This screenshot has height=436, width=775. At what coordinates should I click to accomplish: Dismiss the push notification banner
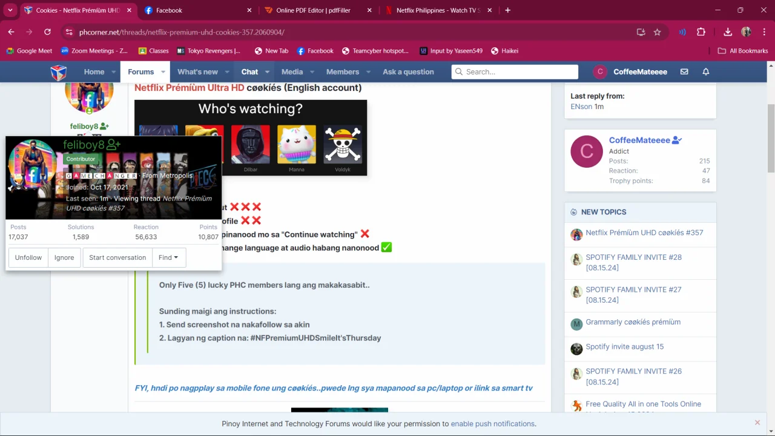(757, 423)
